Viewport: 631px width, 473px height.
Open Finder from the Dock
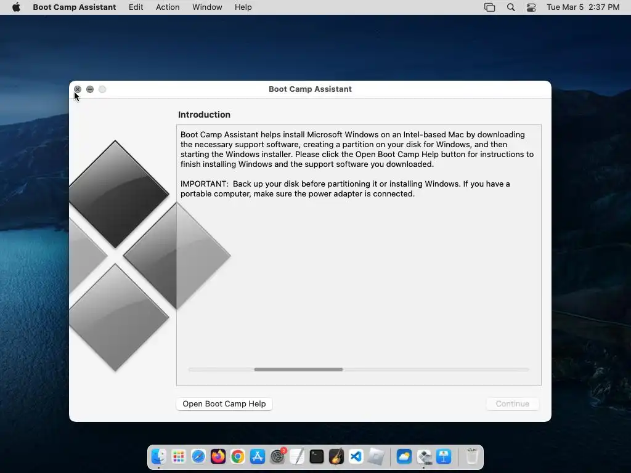pos(158,456)
